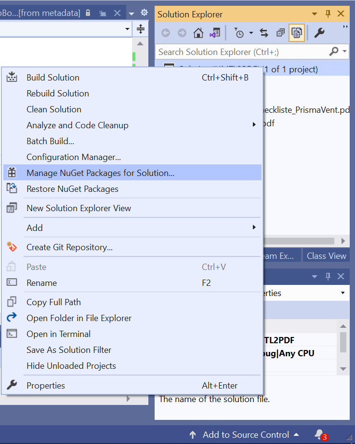The image size is (355, 444).
Task: Open Manage NuGet Packages for Solution
Action: click(x=132, y=173)
